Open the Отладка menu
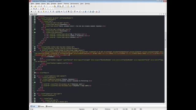The image size is (196, 110). 54,4
